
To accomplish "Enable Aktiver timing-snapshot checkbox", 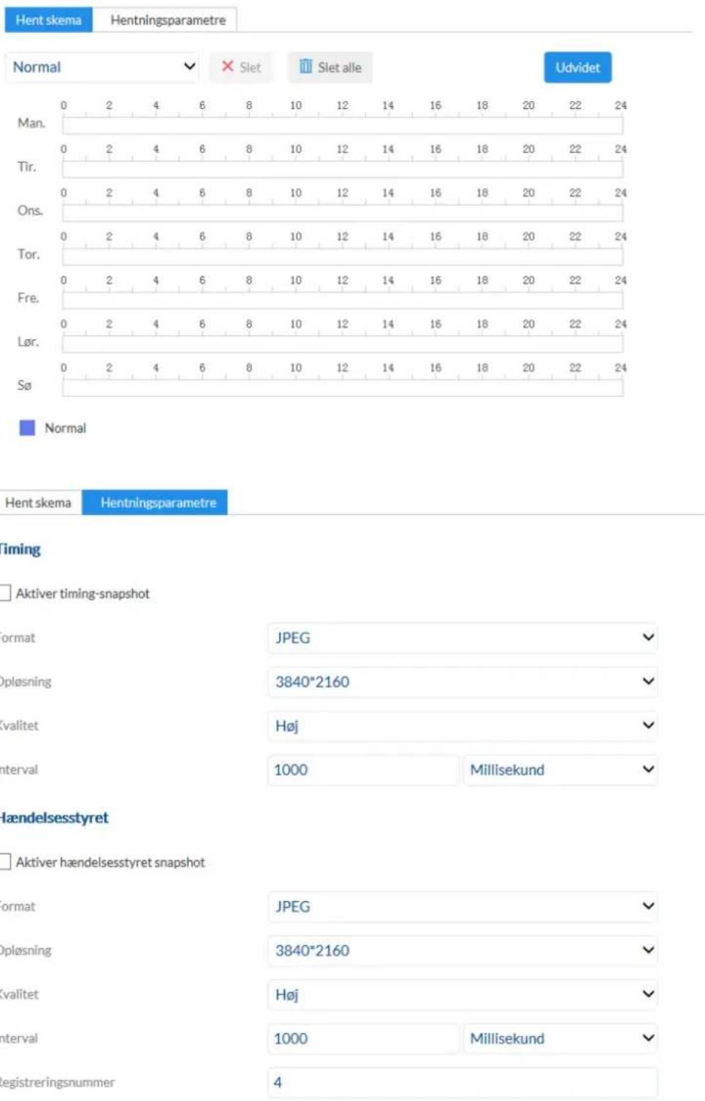I will pos(5,593).
